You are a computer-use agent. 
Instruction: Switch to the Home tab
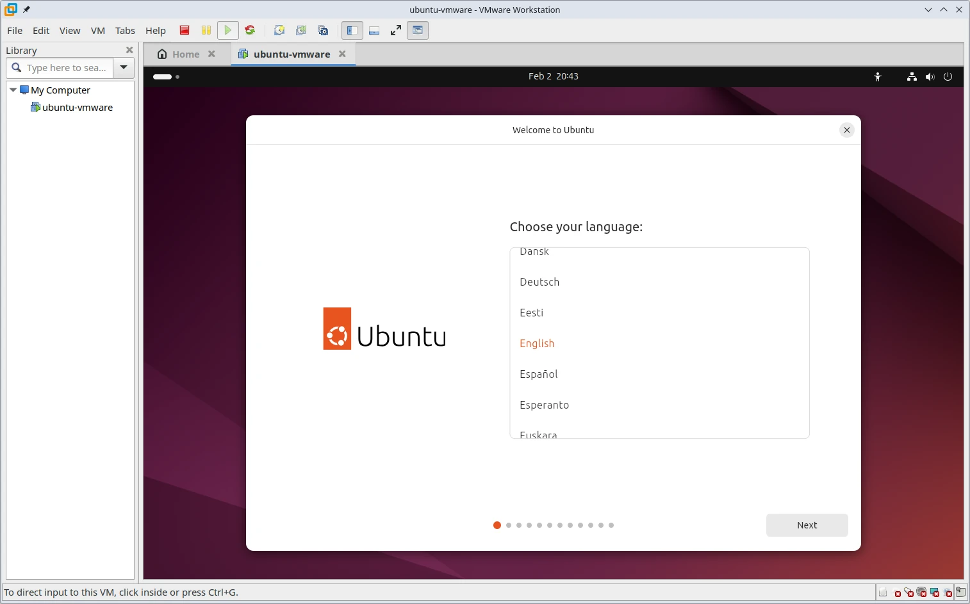coord(186,54)
